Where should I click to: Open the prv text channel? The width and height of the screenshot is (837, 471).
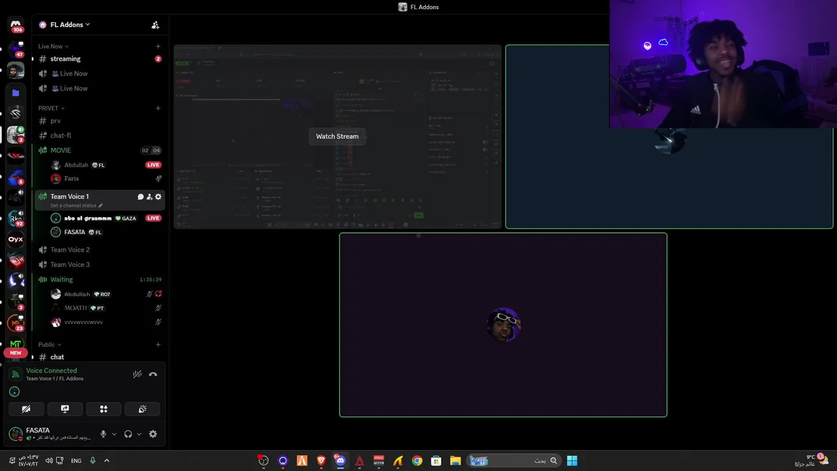[x=99, y=120]
